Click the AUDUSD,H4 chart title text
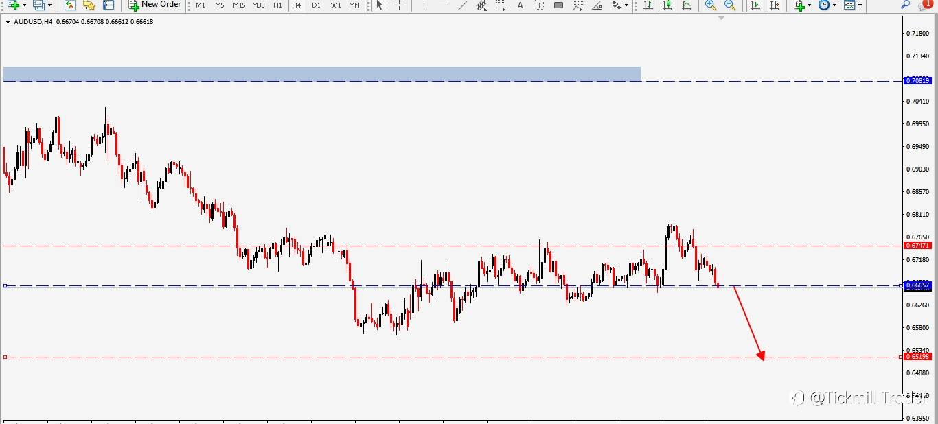Image resolution: width=938 pixels, height=424 pixels. pos(33,21)
